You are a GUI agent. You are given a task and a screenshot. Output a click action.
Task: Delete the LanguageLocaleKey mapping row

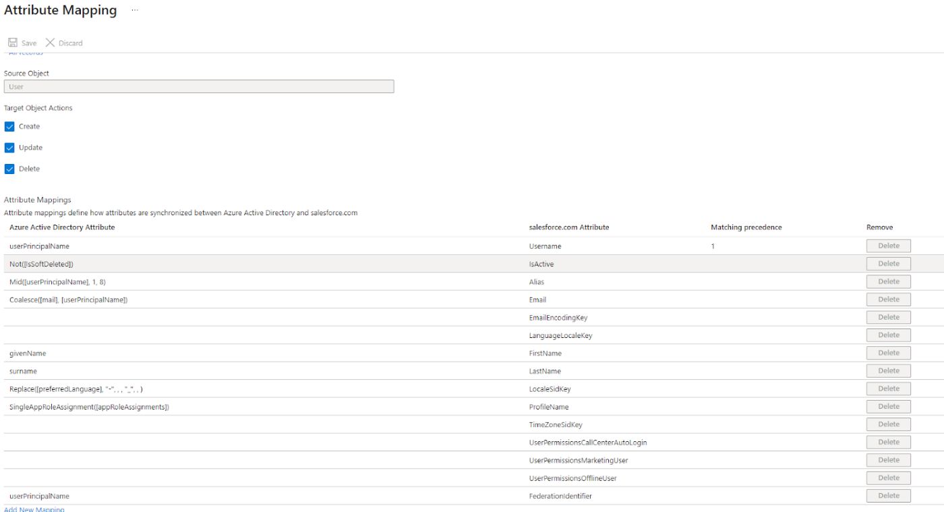[x=888, y=335]
